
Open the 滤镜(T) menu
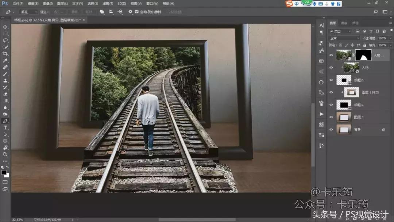(x=107, y=4)
